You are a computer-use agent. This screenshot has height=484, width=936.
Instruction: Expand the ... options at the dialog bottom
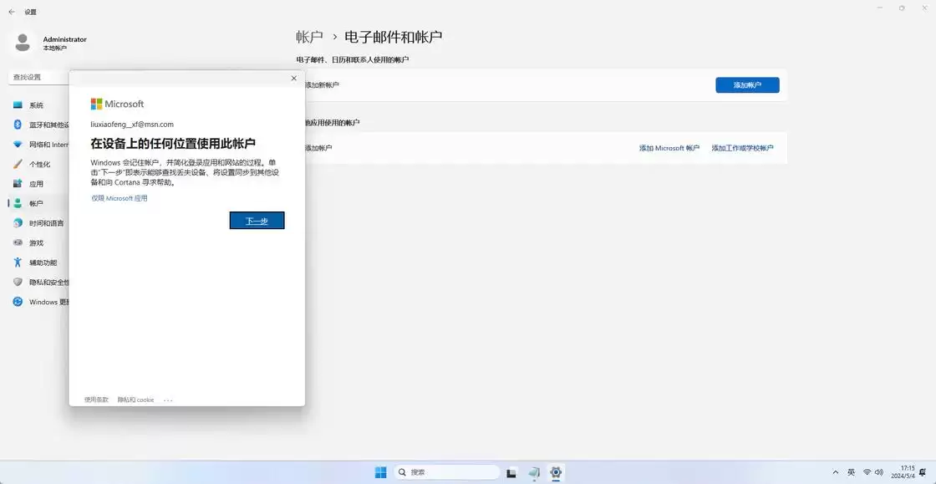click(168, 400)
